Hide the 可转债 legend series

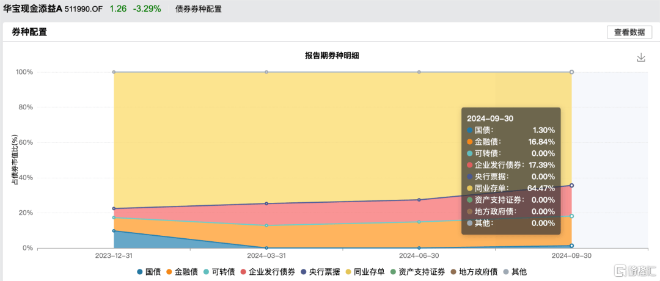tap(219, 271)
